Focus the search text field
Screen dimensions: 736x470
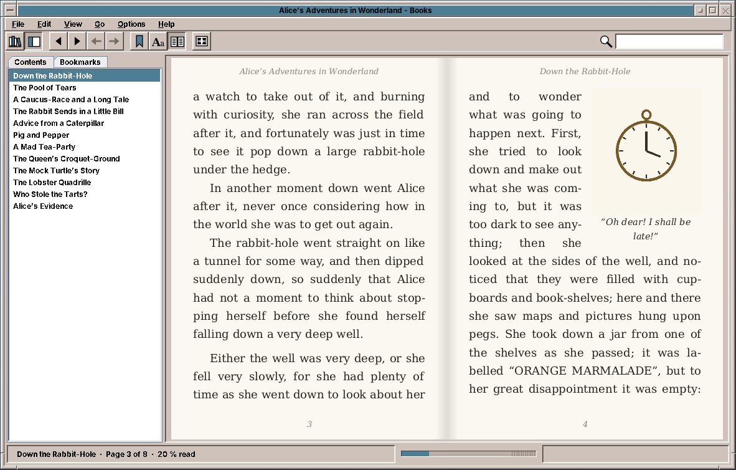tap(669, 41)
